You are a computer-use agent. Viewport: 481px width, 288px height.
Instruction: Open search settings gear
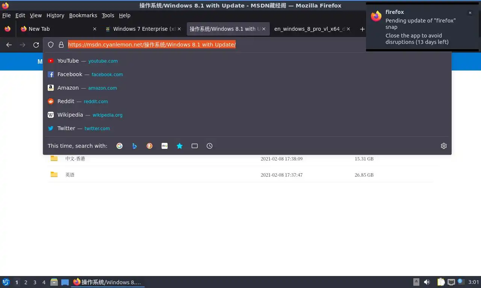pos(444,146)
